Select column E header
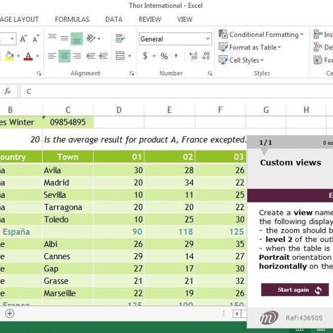The height and width of the screenshot is (333, 333). [169, 110]
